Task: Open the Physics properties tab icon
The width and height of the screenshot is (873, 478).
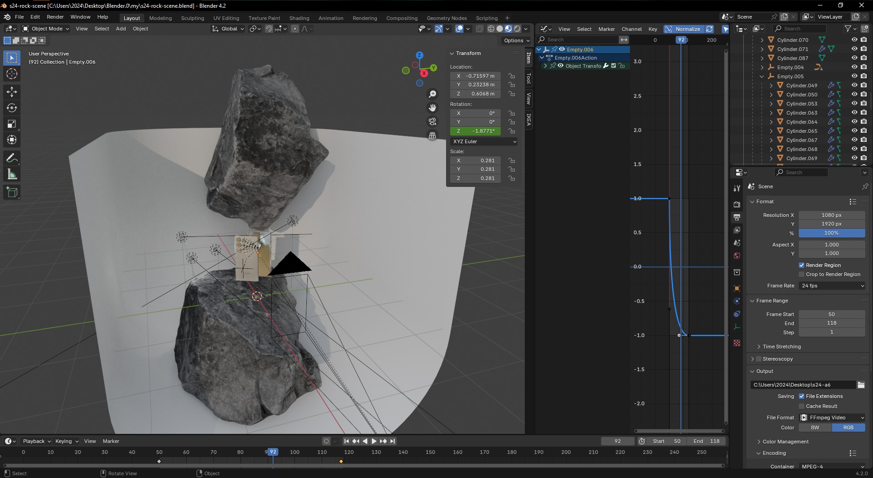Action: click(x=737, y=301)
